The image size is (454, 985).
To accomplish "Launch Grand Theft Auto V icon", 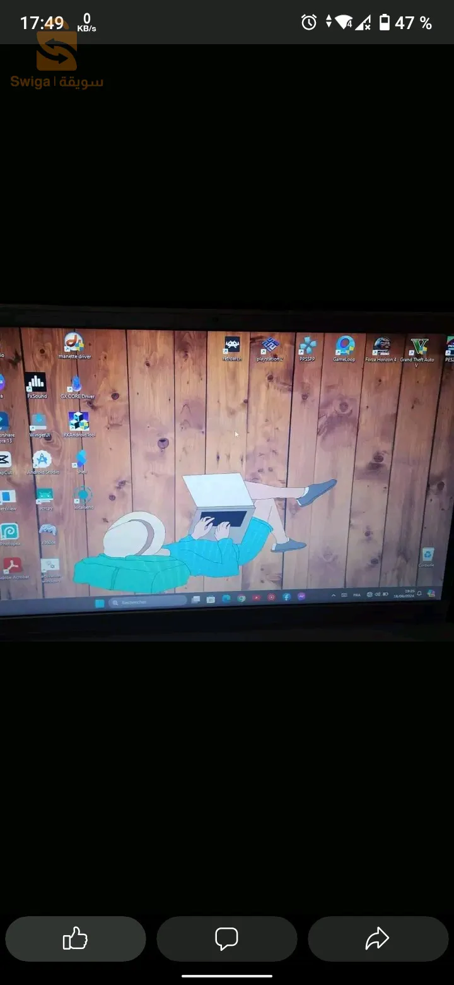I will [x=418, y=349].
